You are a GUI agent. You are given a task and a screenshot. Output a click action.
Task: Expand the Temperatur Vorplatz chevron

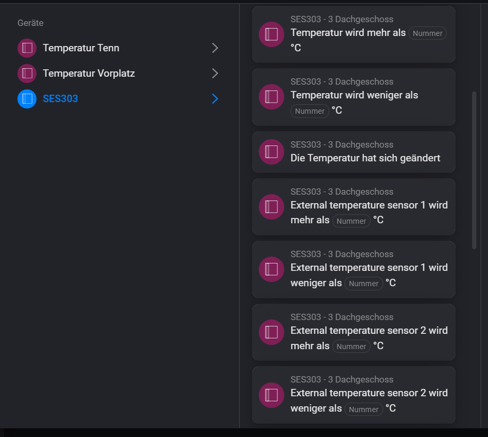pos(214,74)
